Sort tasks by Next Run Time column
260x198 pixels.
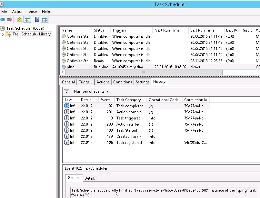coord(167,30)
